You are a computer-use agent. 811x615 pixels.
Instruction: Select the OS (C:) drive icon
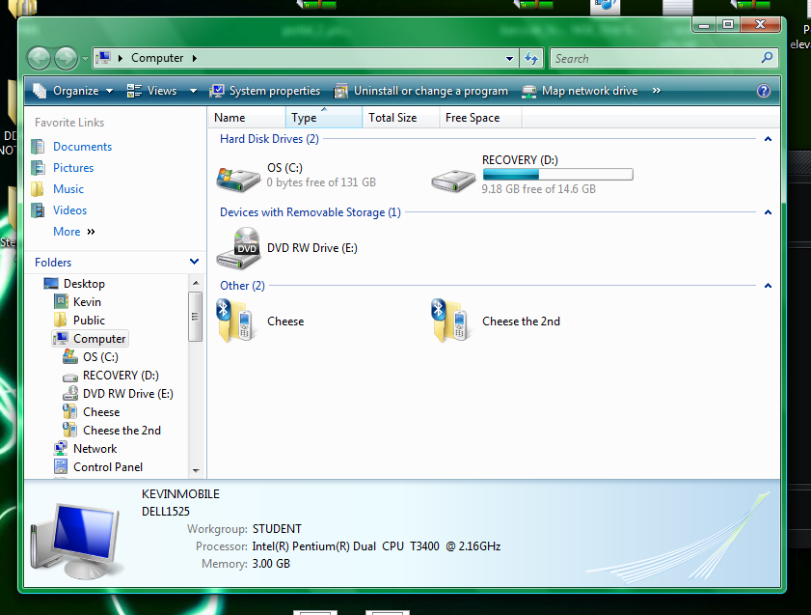238,180
